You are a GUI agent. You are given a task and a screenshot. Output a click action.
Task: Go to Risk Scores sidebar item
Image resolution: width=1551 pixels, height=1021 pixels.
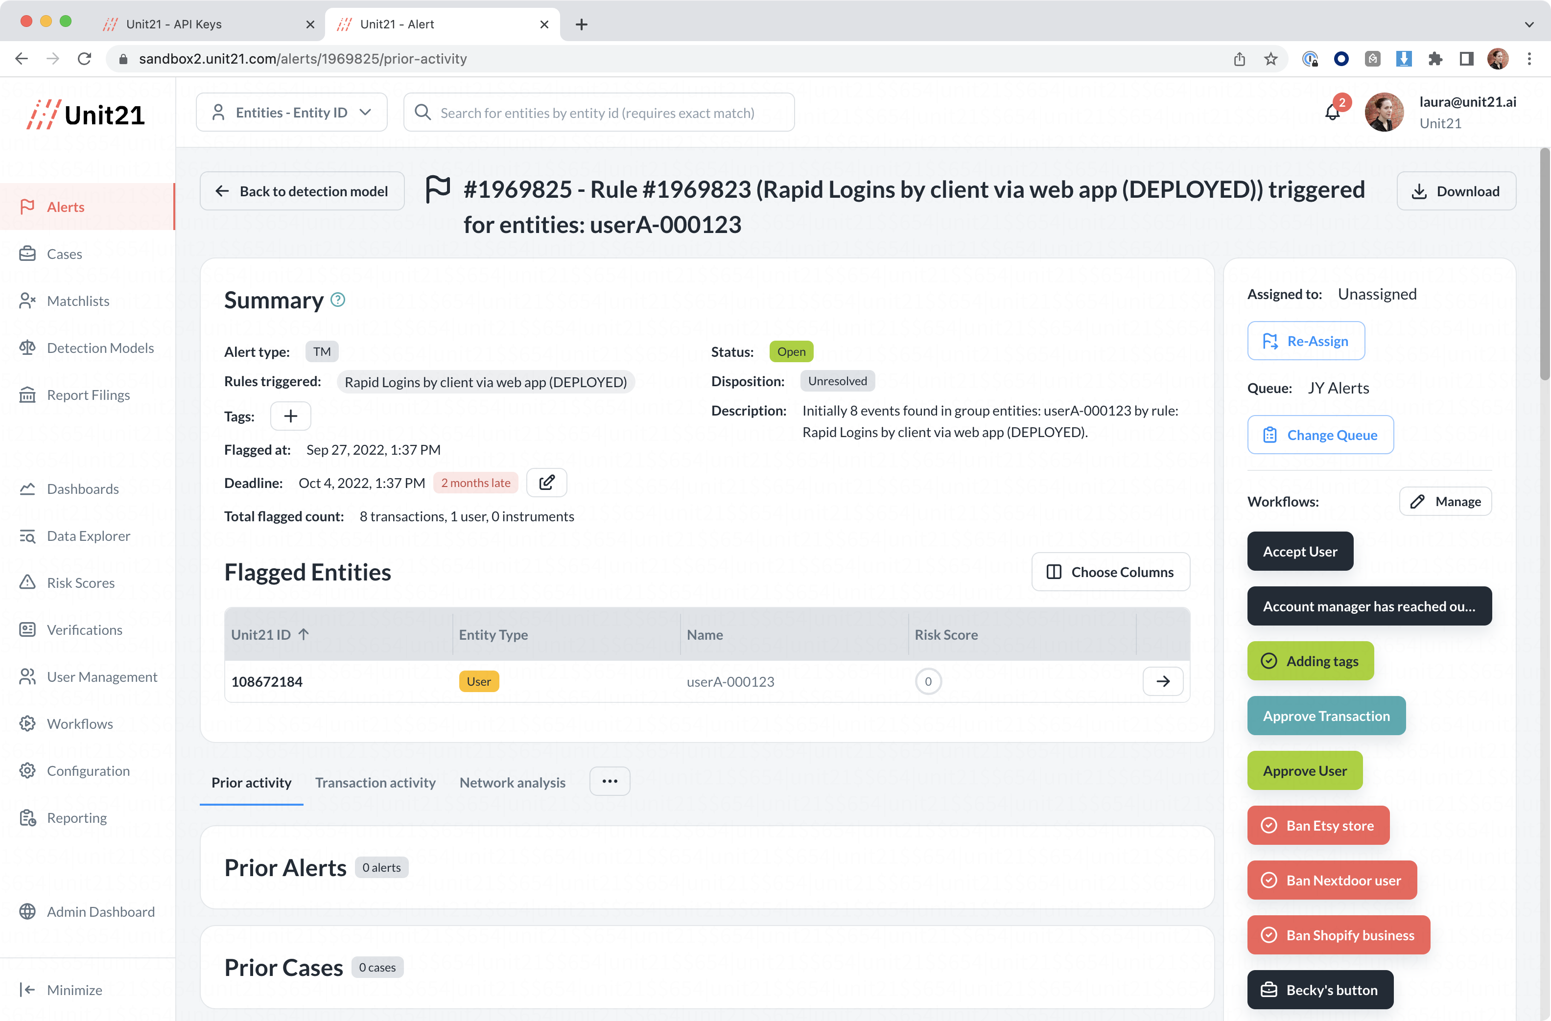pos(80,583)
